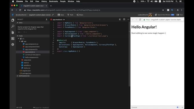This screenshot has width=194, height=109.
Task: Select app.module.ts in file tree
Action: [30, 52]
